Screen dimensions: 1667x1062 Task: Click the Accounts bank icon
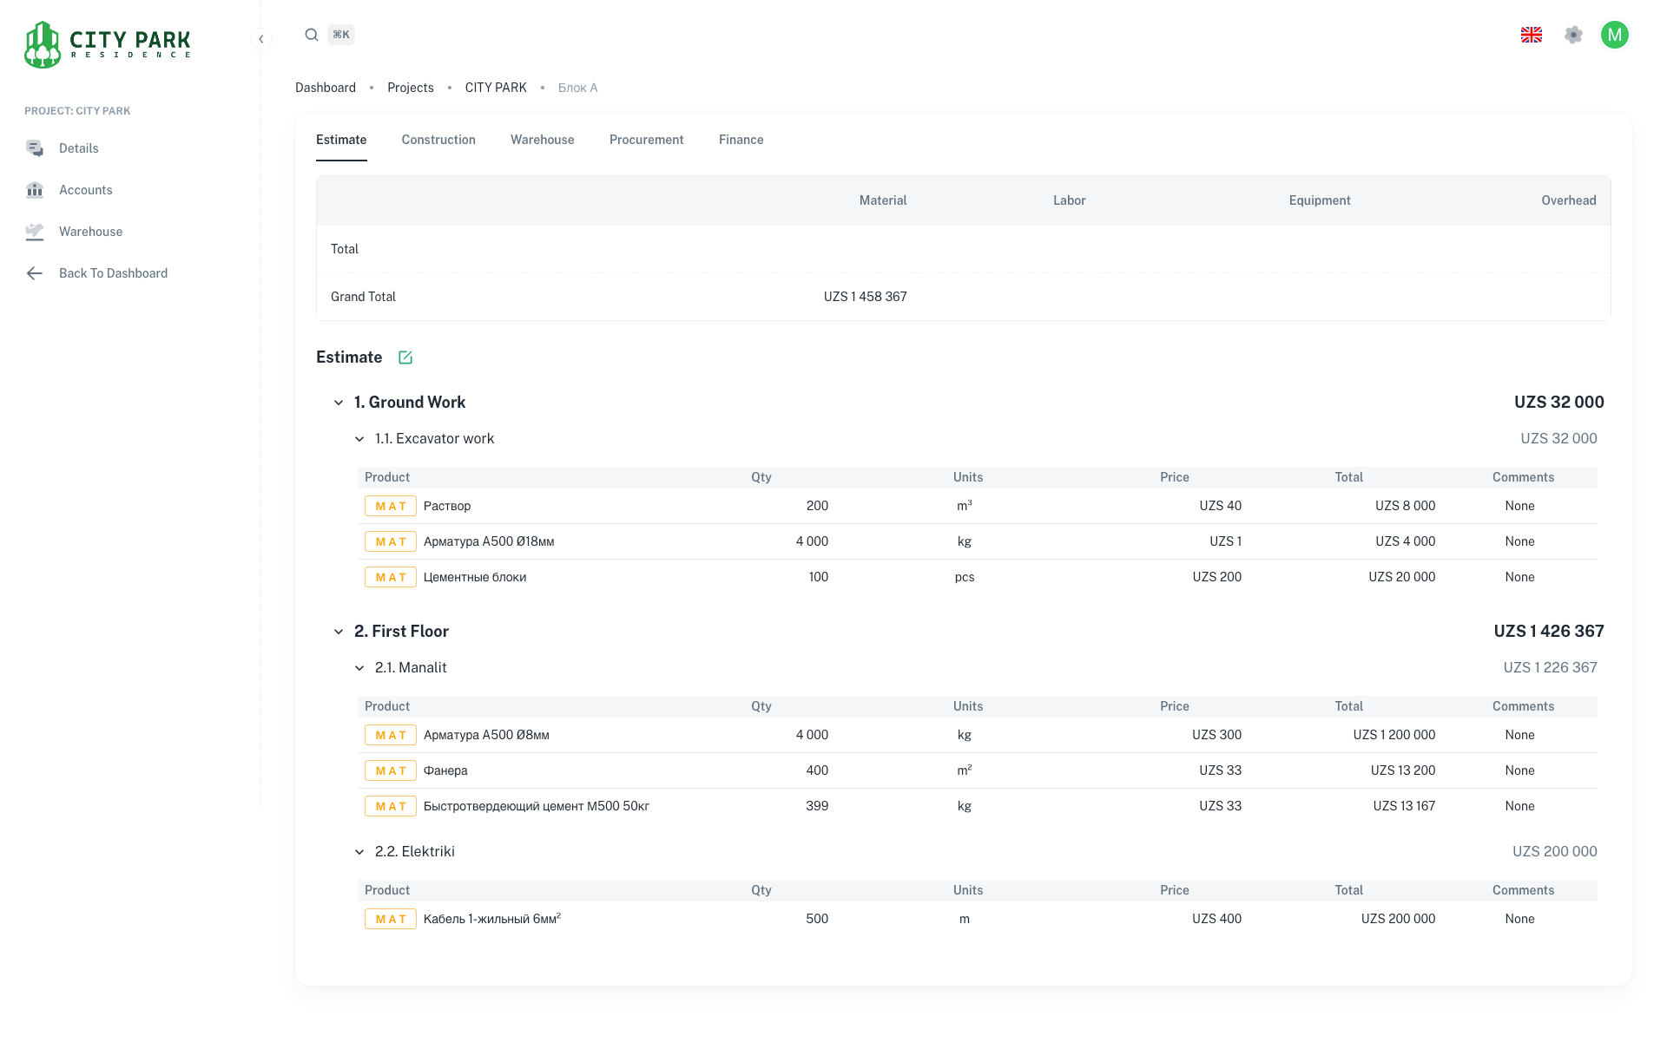tap(35, 190)
